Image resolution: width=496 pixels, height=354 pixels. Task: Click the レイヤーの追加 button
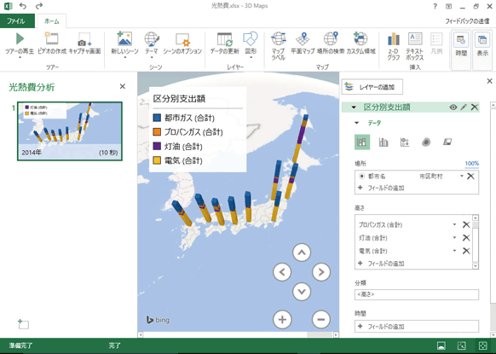click(372, 87)
